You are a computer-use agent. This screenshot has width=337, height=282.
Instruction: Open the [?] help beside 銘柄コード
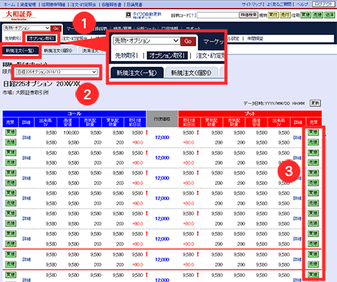pos(192,15)
